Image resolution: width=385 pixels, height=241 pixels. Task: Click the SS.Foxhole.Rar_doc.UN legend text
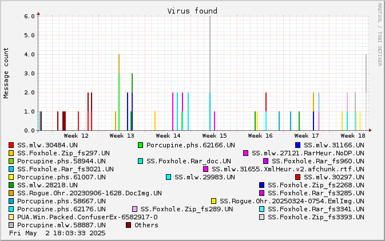point(189,161)
